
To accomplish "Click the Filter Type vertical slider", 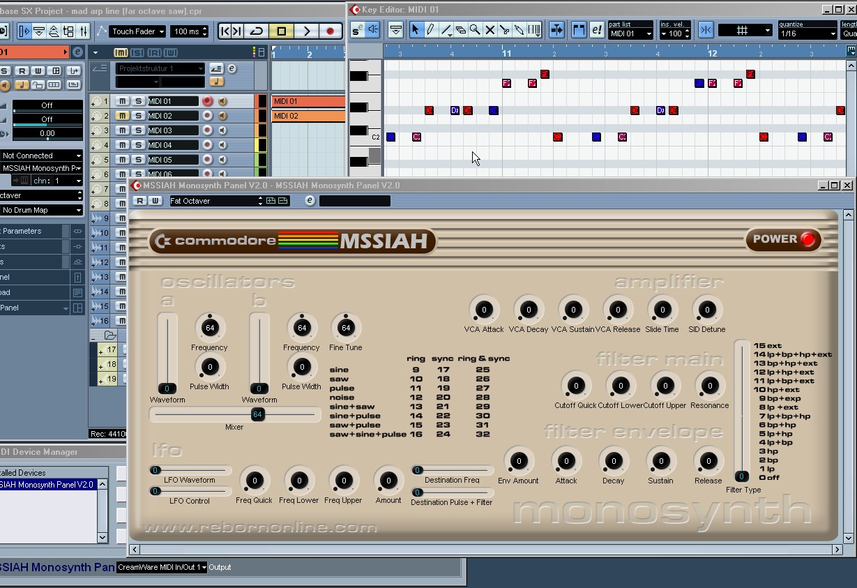I will [742, 412].
